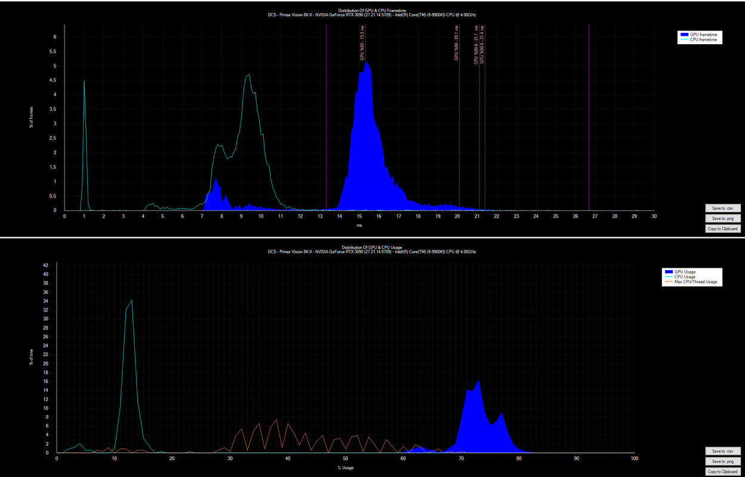Click Save to .png for the frametime chart
745x477 pixels.
723,218
